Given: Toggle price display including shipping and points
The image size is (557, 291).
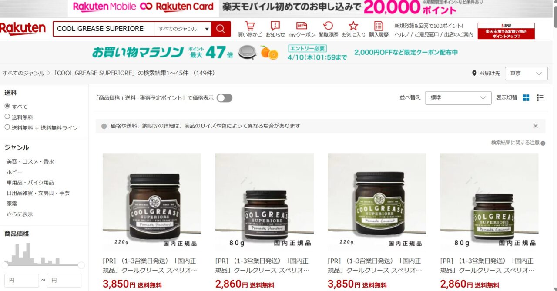Looking at the screenshot, I should pos(225,98).
